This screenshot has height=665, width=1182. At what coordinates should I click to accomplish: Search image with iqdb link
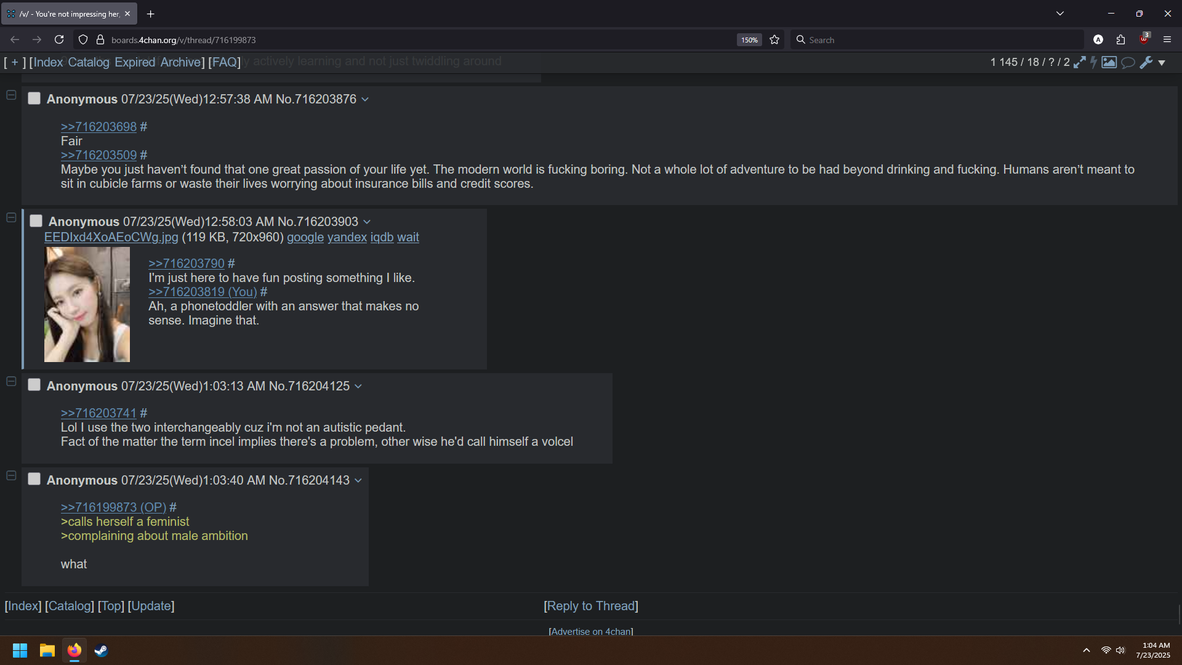pos(382,238)
